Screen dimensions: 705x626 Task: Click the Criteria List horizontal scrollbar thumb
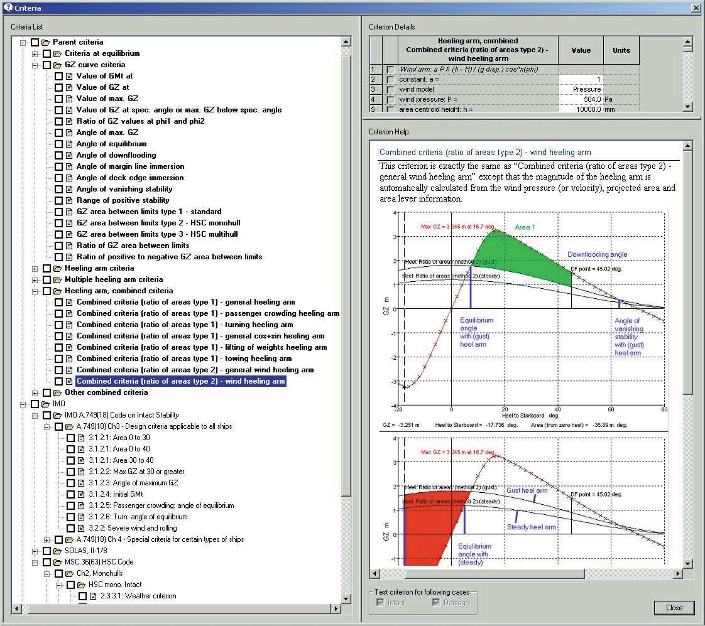(180, 609)
